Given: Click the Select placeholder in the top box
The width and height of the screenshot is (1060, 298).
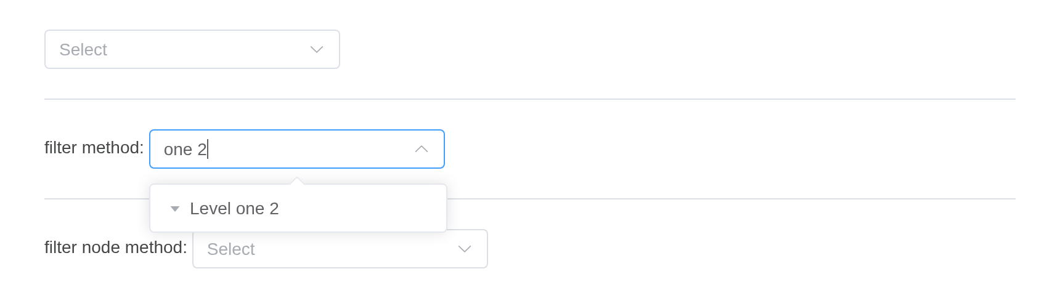Looking at the screenshot, I should [x=83, y=49].
